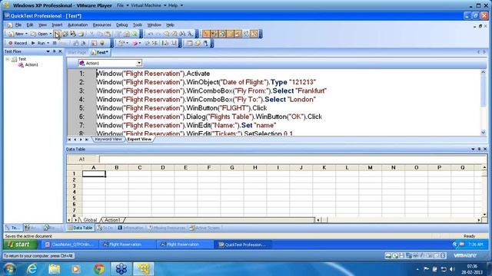Image resolution: width=492 pixels, height=276 pixels.
Task: Expand the Open button dropdown arrow
Action: pyautogui.click(x=51, y=34)
